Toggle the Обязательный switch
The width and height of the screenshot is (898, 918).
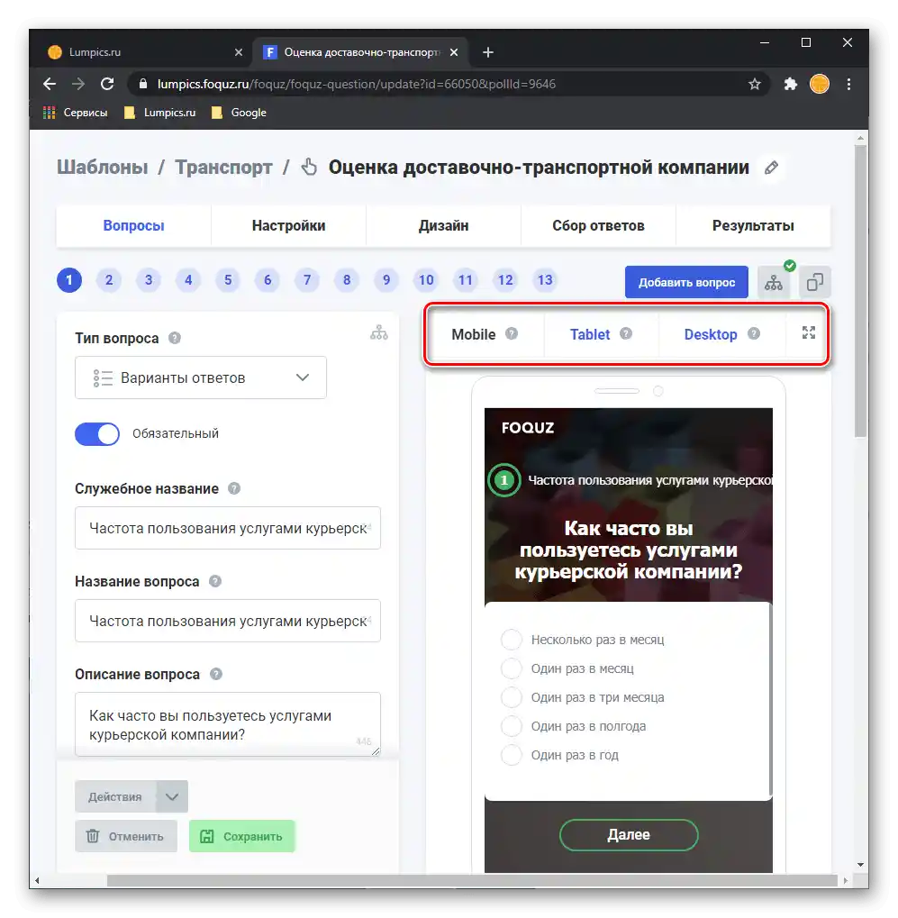pyautogui.click(x=97, y=434)
